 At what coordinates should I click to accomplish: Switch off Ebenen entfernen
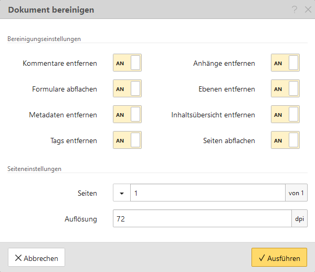(285, 89)
